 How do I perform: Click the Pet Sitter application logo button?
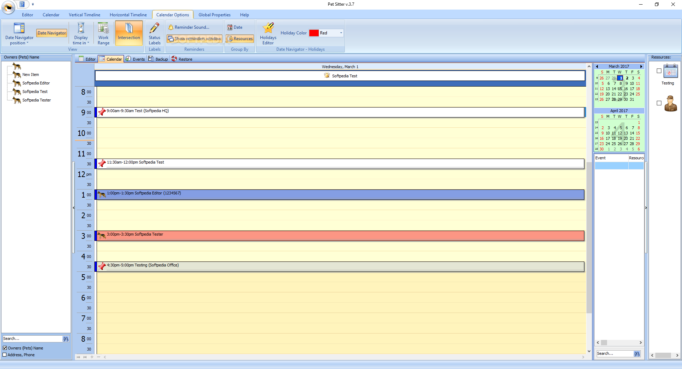(x=8, y=7)
